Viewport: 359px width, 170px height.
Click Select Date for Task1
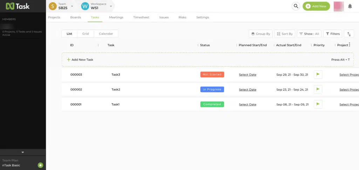click(x=248, y=104)
